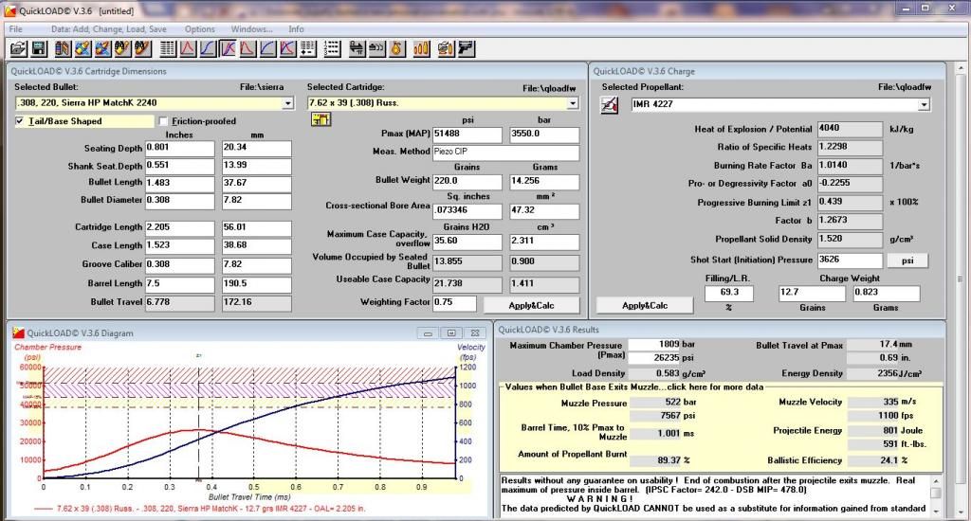Image resolution: width=971 pixels, height=521 pixels.
Task: Click QuickLOAD app icon in title bar
Action: tap(9, 10)
